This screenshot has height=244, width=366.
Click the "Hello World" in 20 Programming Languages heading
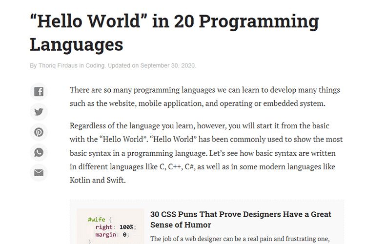[x=174, y=33]
